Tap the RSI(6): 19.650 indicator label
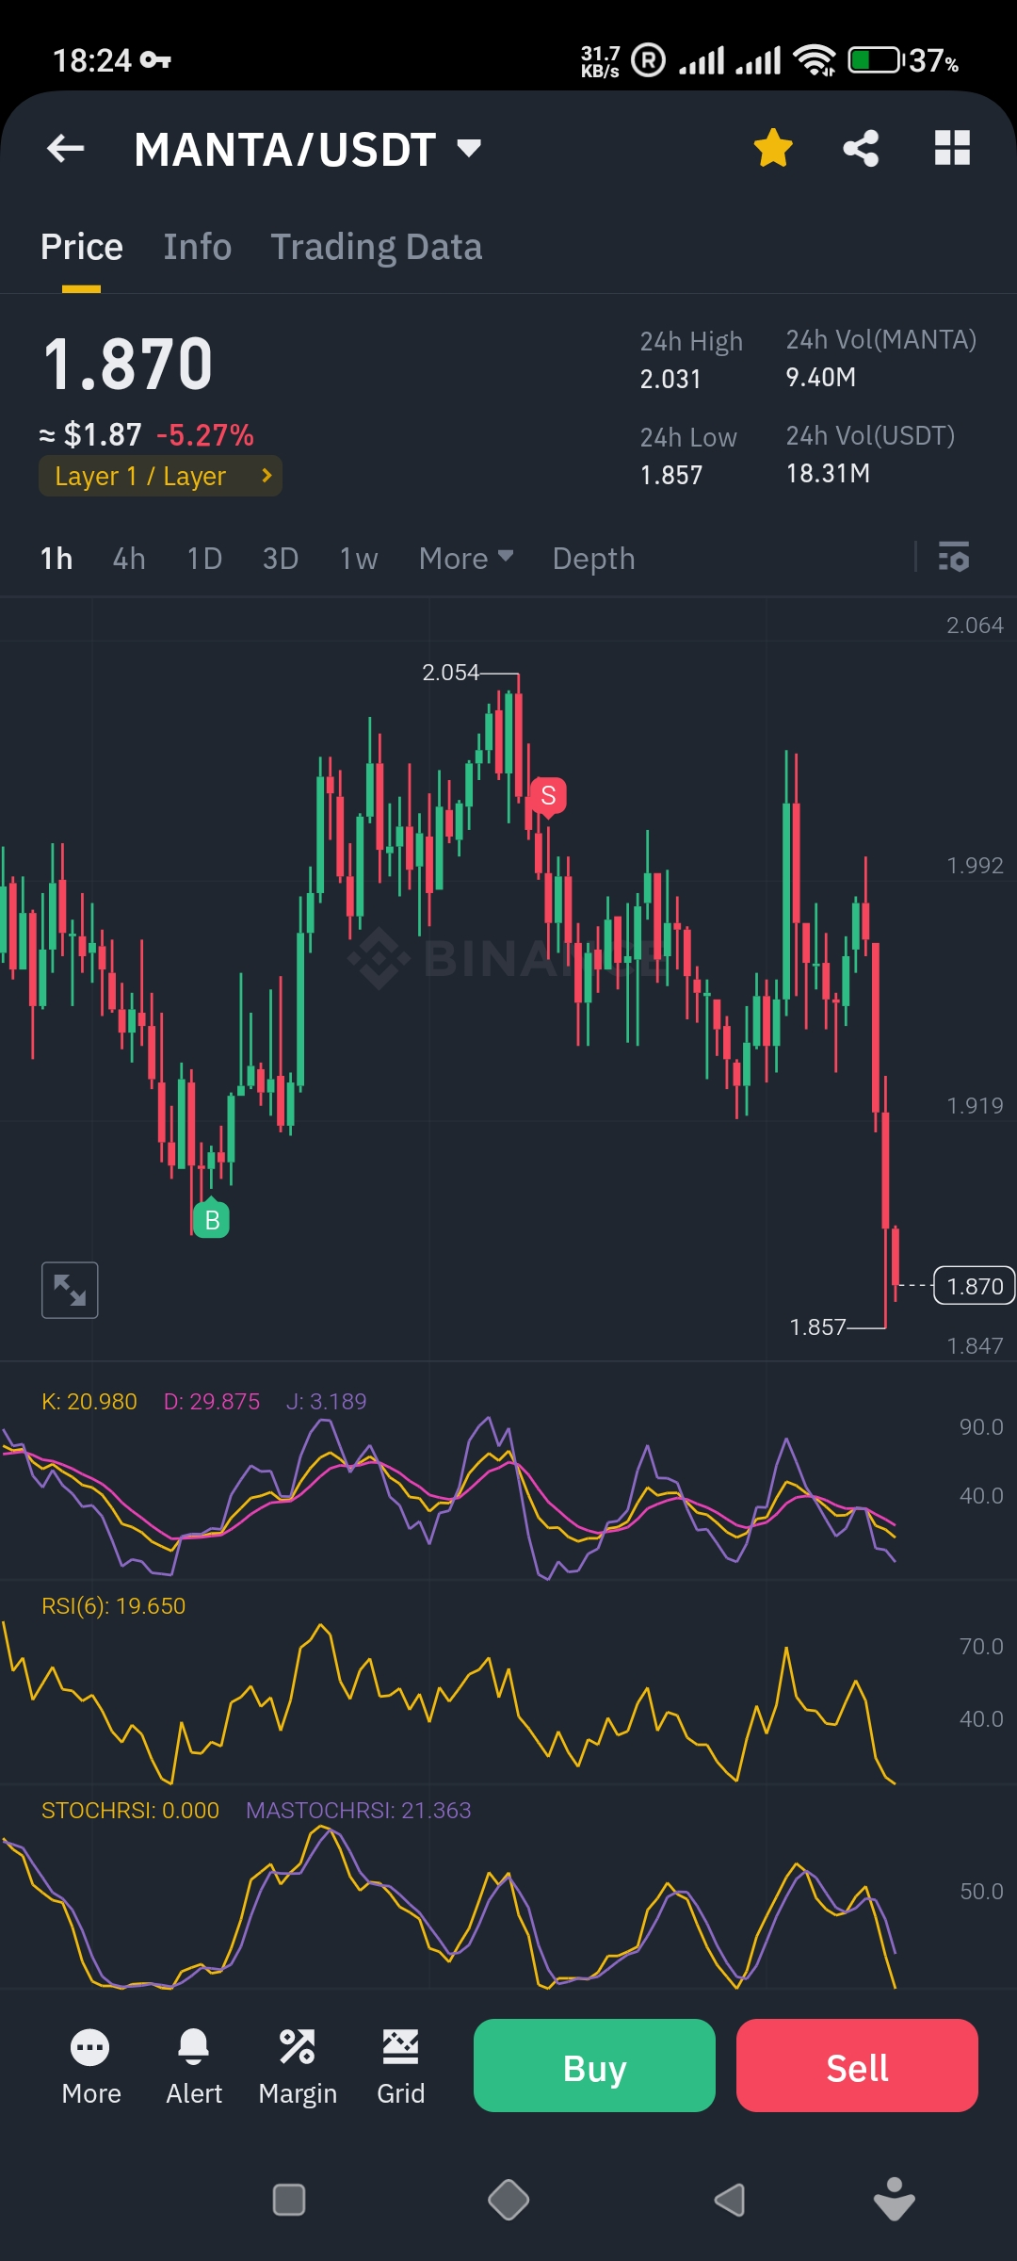Image resolution: width=1017 pixels, height=2261 pixels. click(x=114, y=1606)
